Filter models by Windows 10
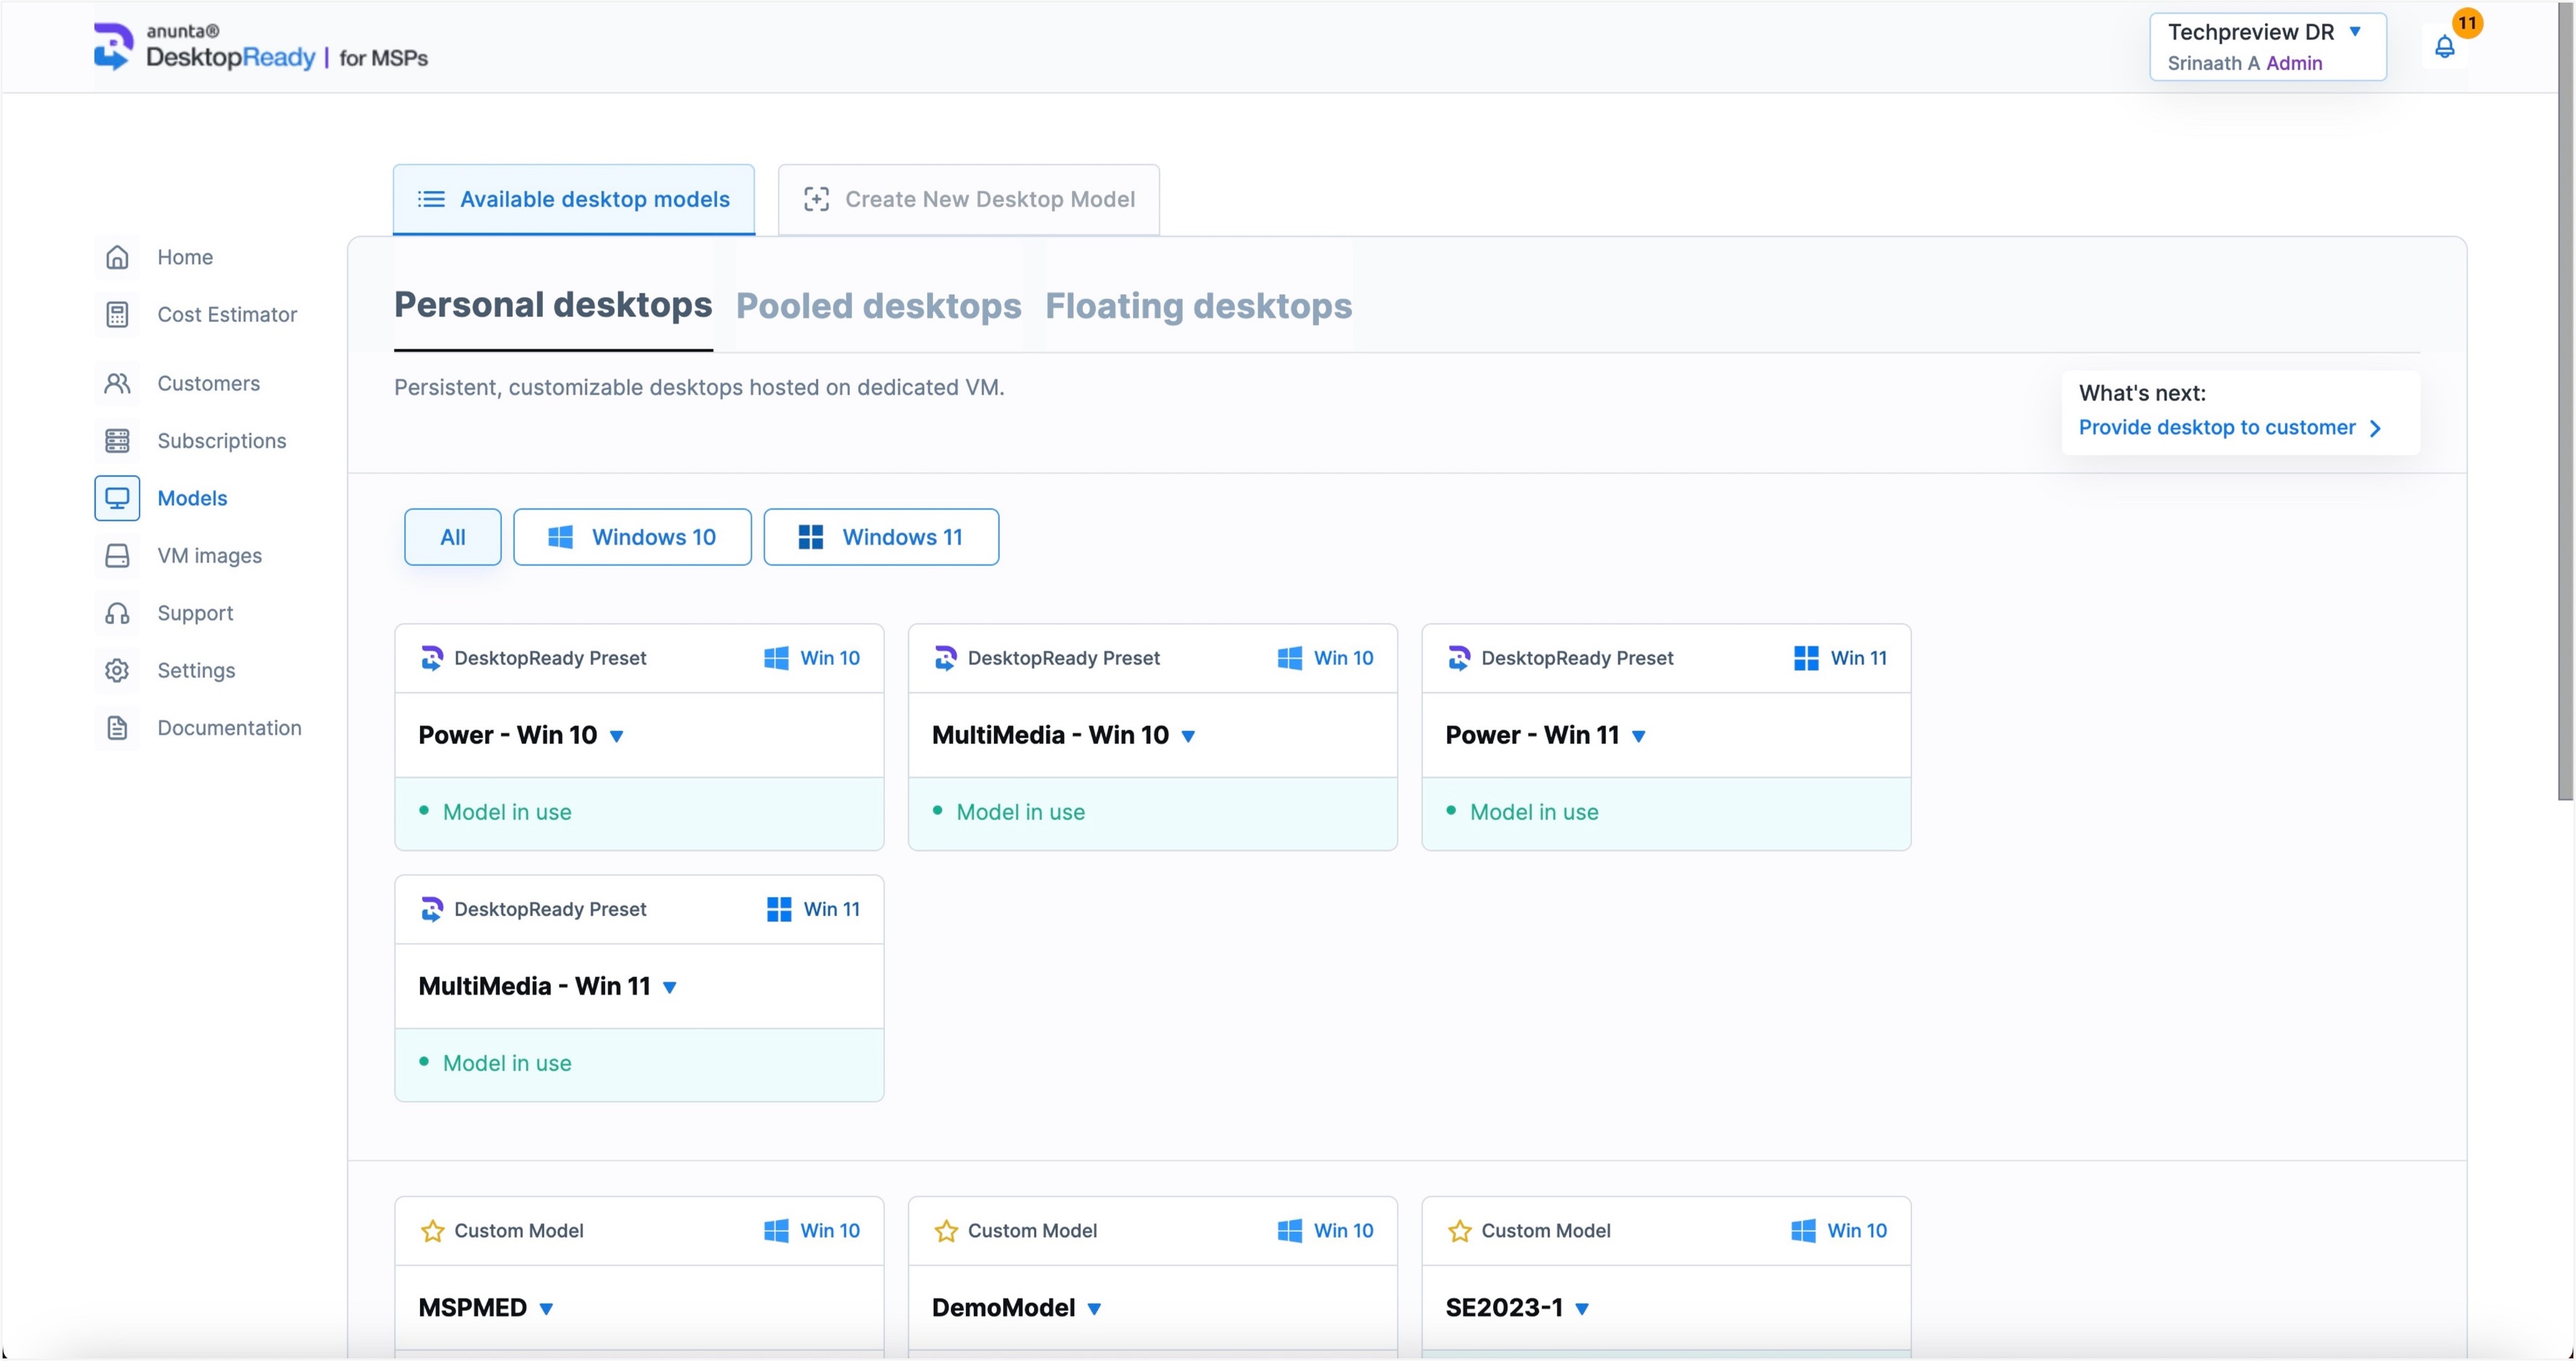The height and width of the screenshot is (1361, 2576). tap(632, 537)
